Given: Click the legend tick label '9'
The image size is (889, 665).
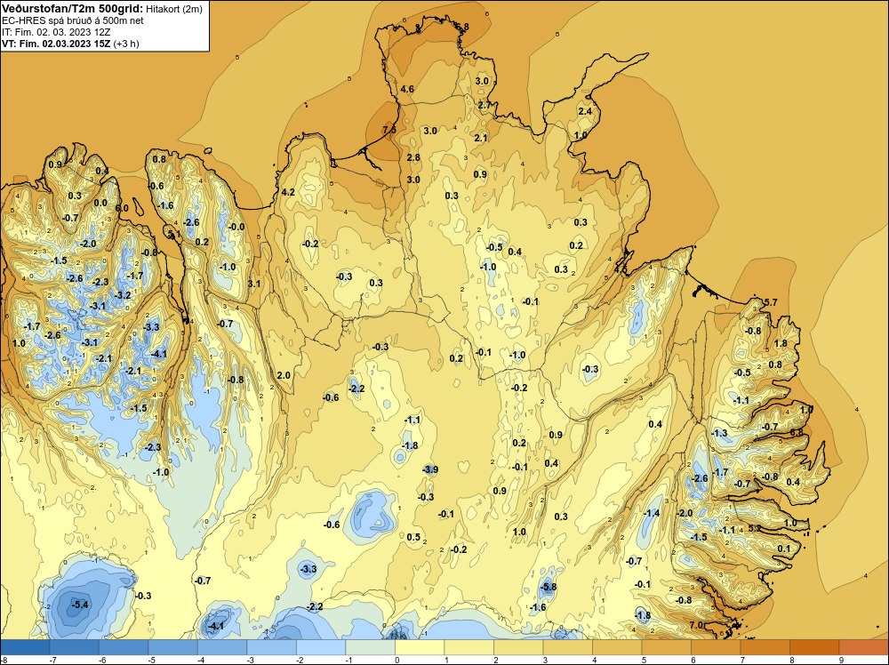Looking at the screenshot, I should tap(841, 660).
